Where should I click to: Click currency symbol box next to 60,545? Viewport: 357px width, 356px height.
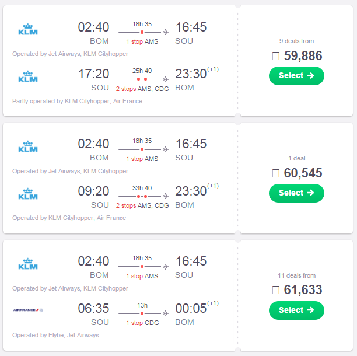click(x=276, y=173)
